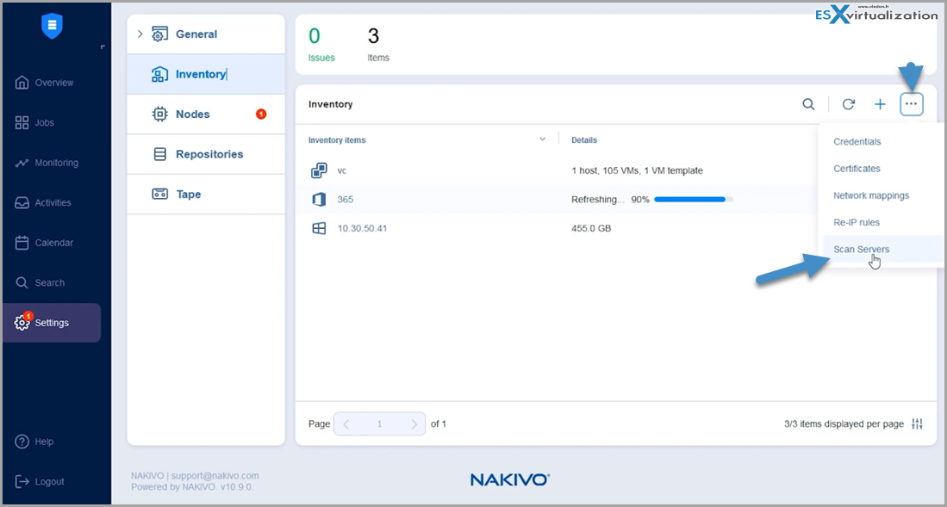This screenshot has width=947, height=507.
Task: Expand the General settings section
Action: tap(140, 34)
